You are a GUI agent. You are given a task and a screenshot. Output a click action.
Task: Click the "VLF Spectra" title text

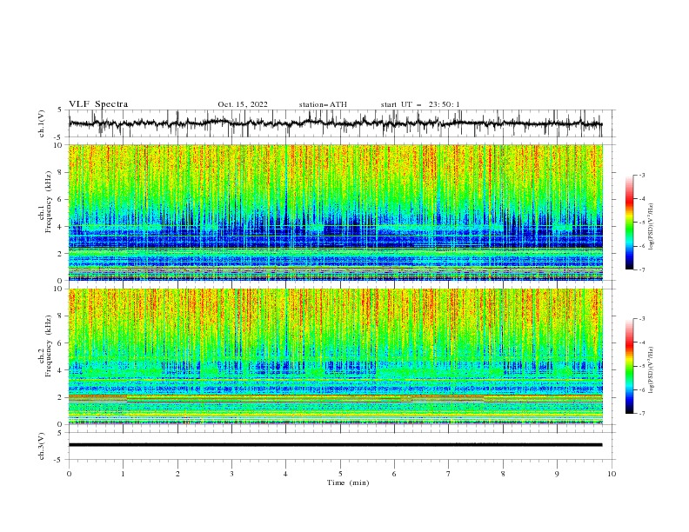(x=98, y=104)
